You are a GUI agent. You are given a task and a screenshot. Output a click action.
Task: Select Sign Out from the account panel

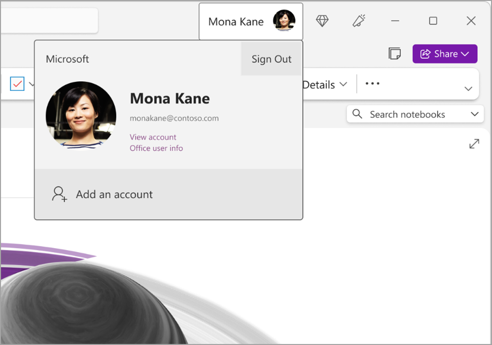tap(271, 58)
